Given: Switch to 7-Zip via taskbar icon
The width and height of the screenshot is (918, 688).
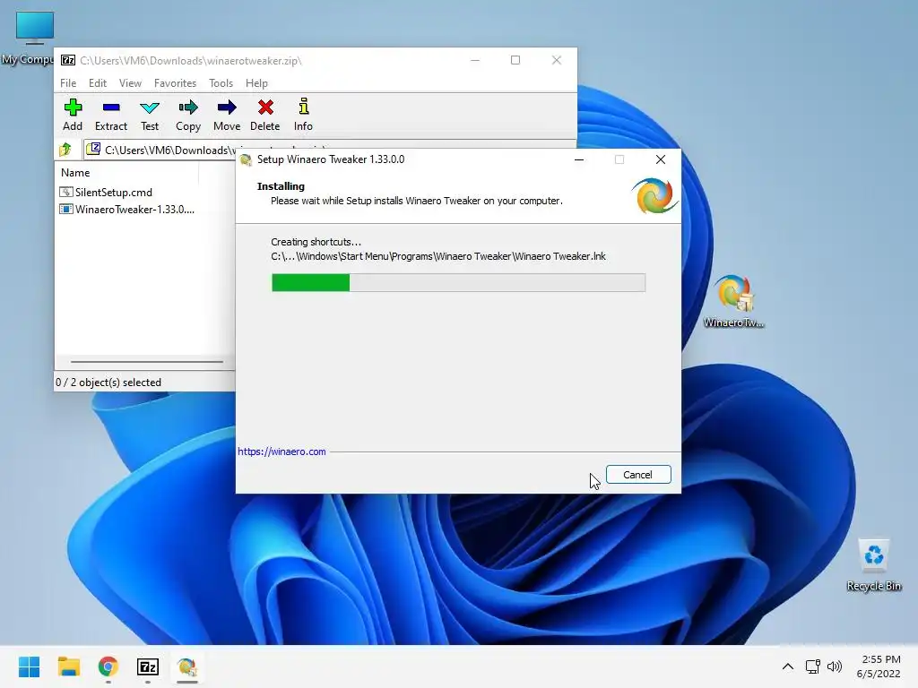Looking at the screenshot, I should pyautogui.click(x=148, y=666).
